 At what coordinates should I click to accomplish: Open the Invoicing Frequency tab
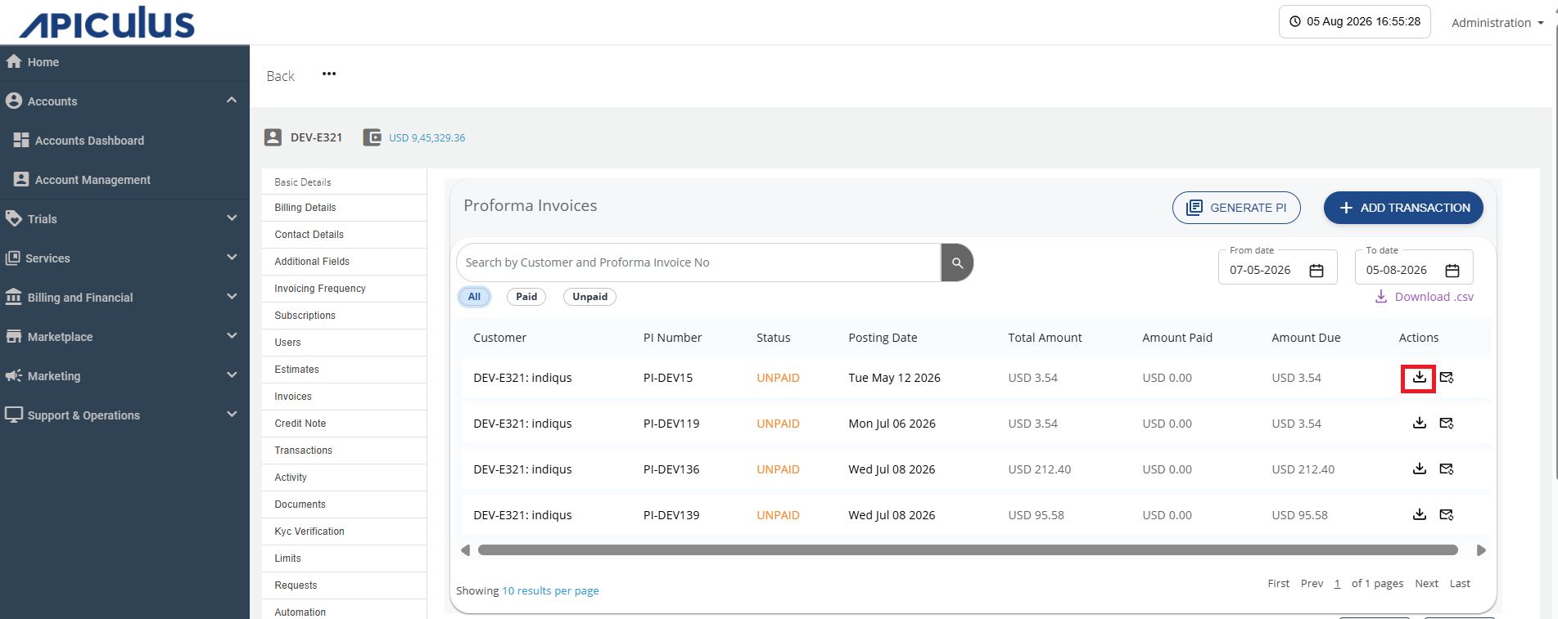tap(344, 289)
